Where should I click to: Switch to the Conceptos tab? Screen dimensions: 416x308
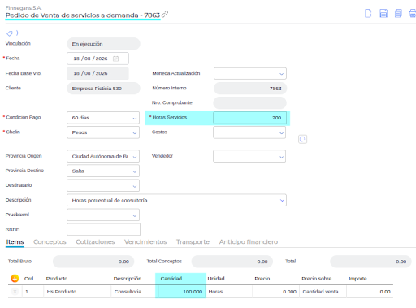tap(50, 242)
